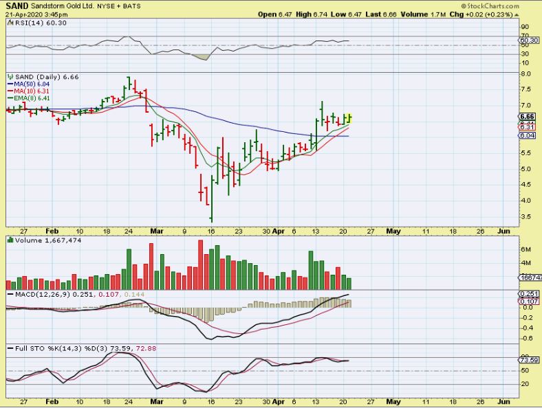Click the RSI(14) 60.30 panel legend
The image size is (542, 408).
tap(41, 23)
